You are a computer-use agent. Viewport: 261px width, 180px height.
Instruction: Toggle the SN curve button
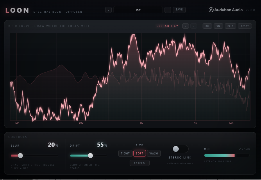point(218,26)
